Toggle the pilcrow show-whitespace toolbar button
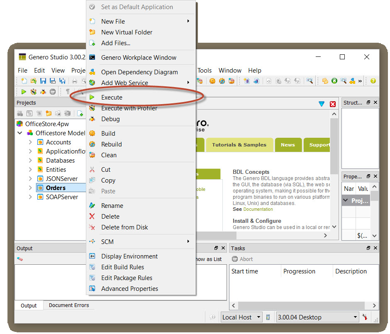390x334 pixels. pos(68,92)
